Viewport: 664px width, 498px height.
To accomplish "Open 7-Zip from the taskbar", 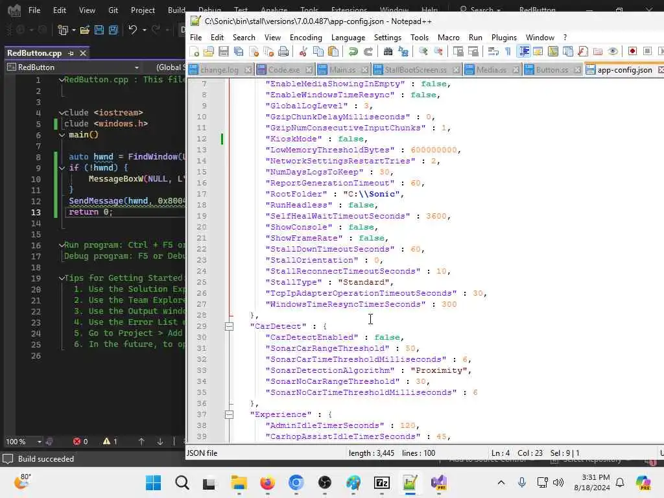I will (381, 482).
